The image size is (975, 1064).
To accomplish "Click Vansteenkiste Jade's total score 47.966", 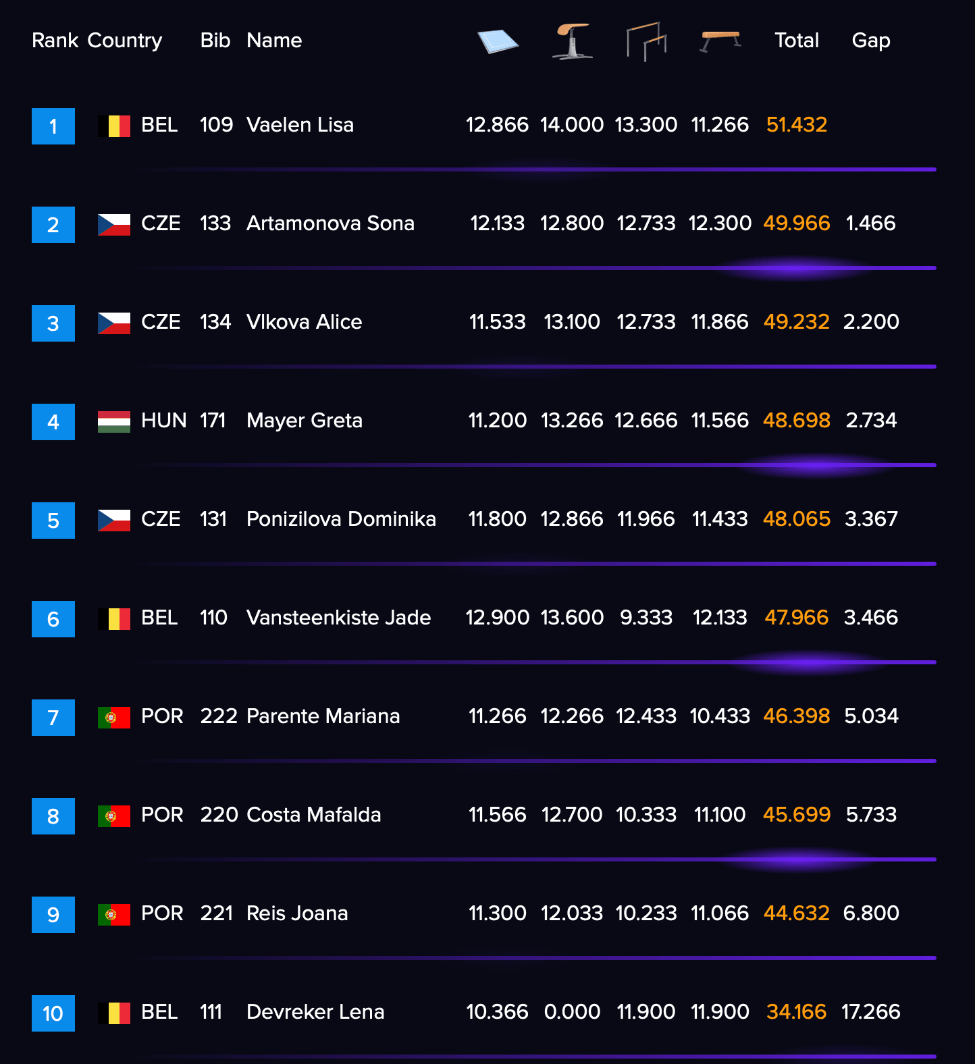I will point(797,618).
